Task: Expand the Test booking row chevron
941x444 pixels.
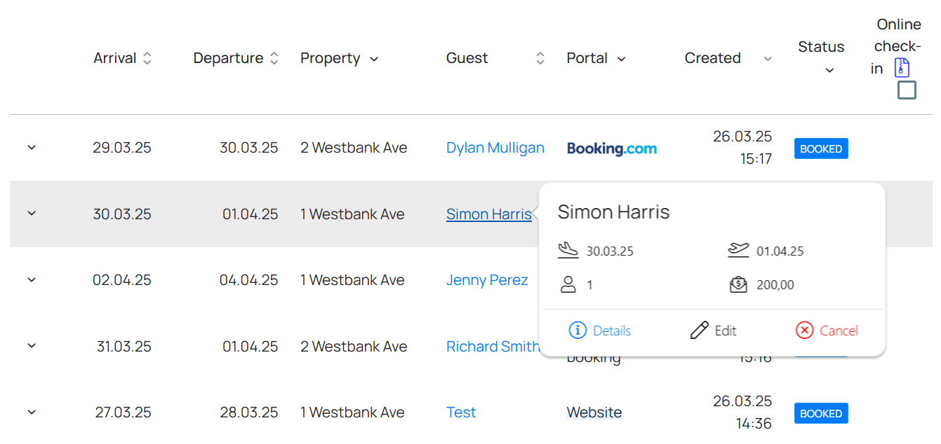Action: pos(32,412)
